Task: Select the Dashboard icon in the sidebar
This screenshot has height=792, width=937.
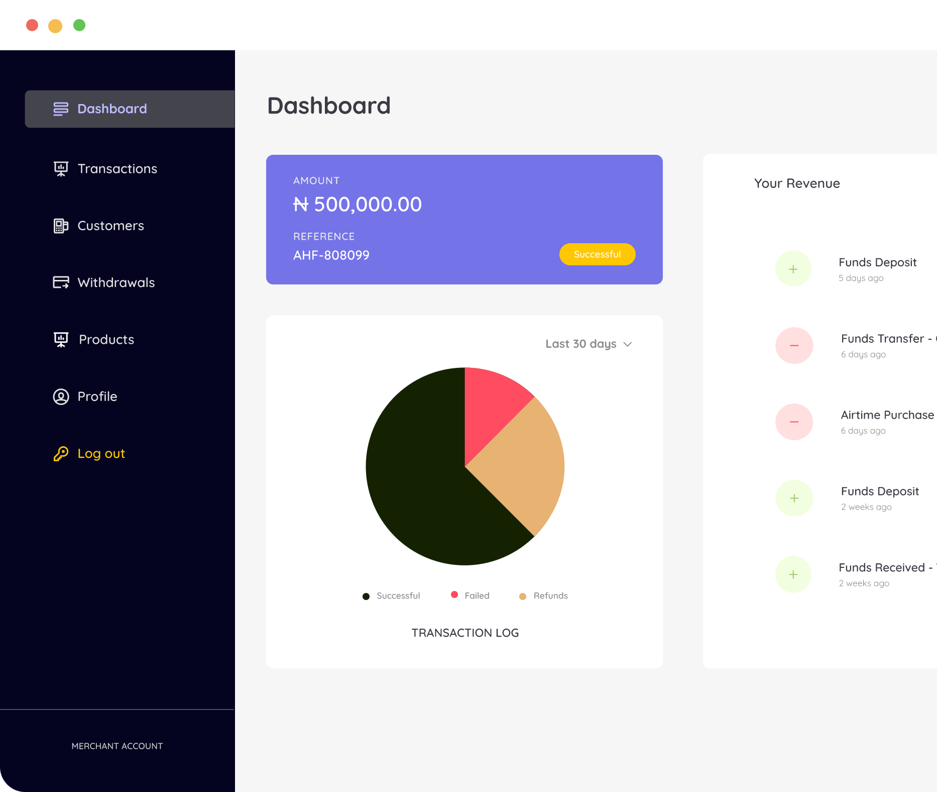Action: pos(60,109)
